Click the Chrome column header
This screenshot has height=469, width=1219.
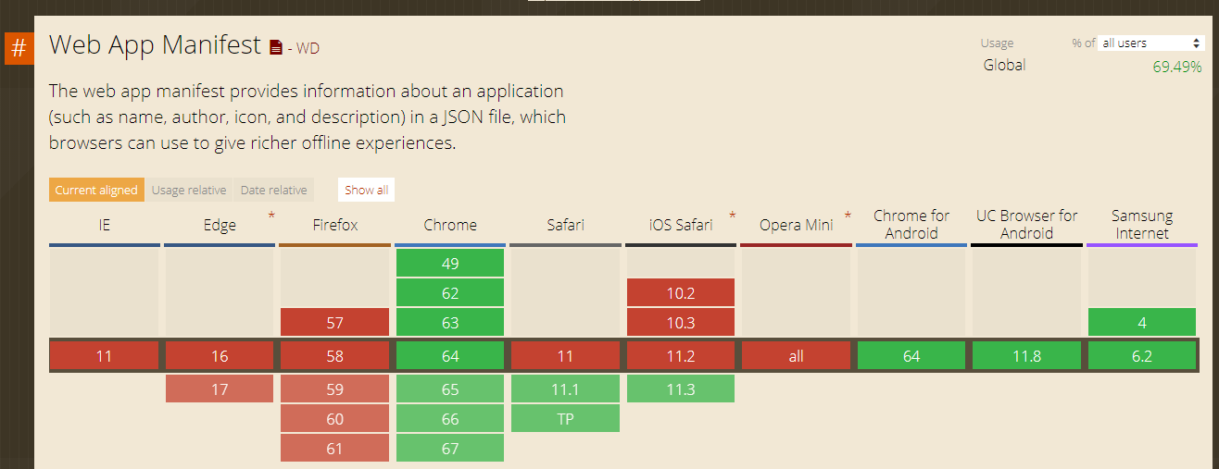click(x=450, y=225)
